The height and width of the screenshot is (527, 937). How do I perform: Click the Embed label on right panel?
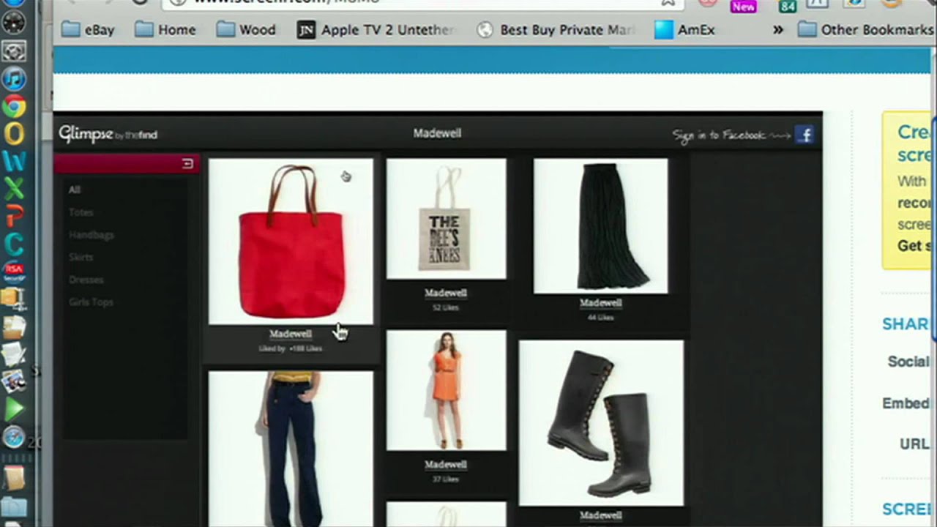[905, 403]
